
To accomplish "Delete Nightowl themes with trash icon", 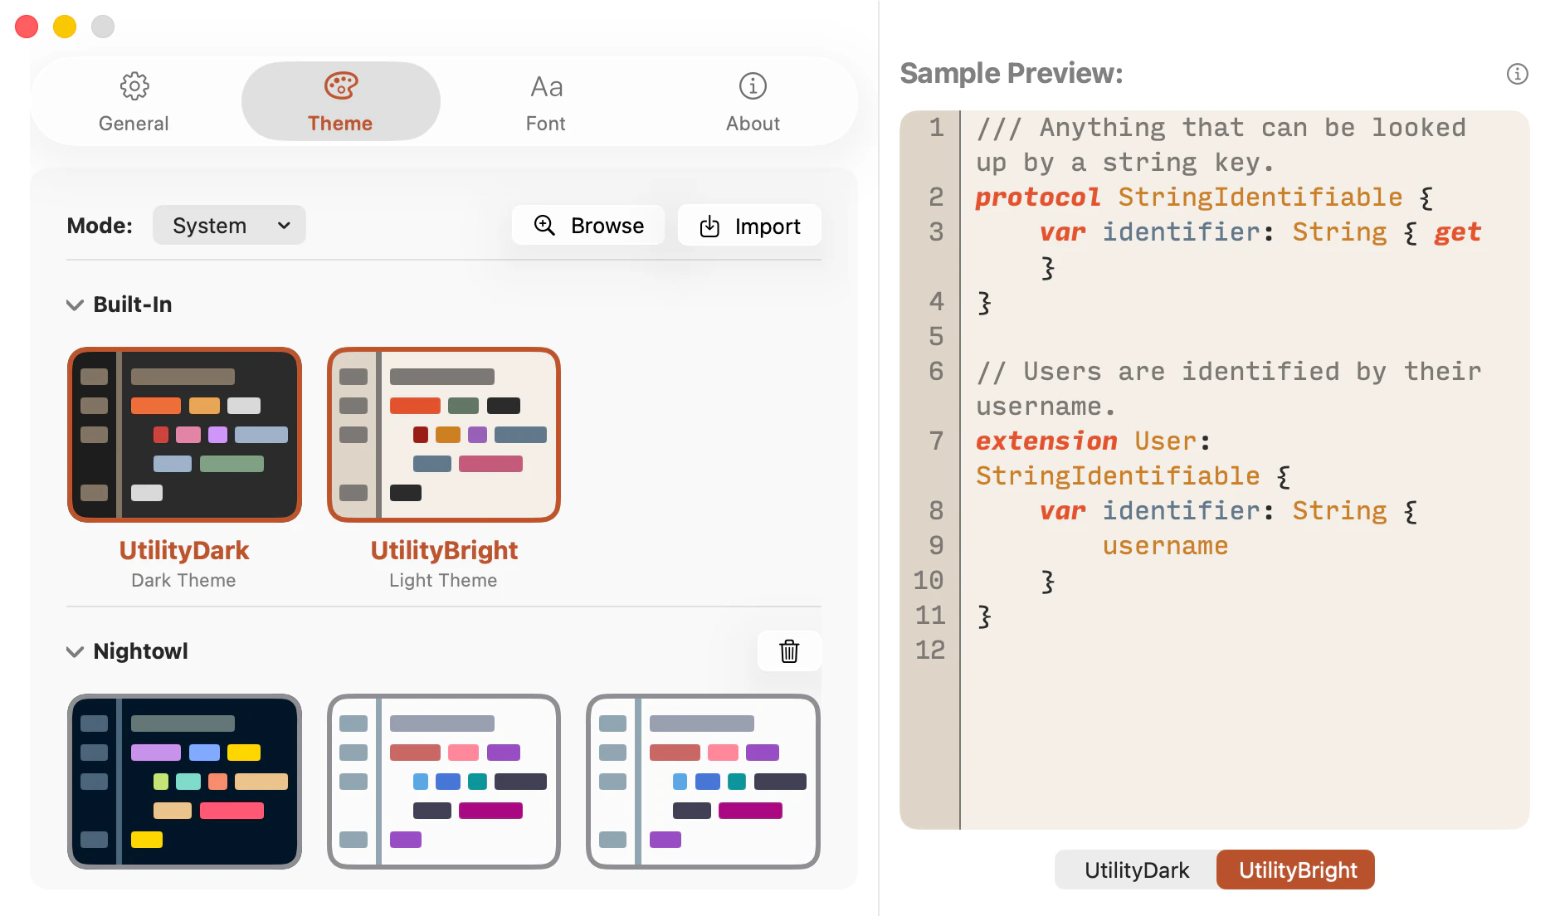I will pos(789,651).
